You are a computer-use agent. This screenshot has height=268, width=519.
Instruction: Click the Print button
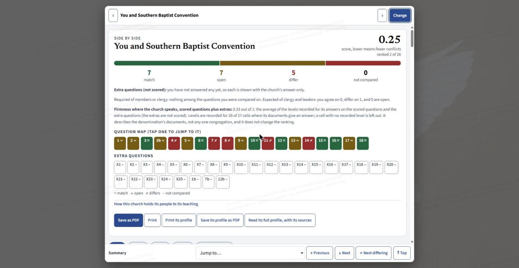pyautogui.click(x=152, y=220)
